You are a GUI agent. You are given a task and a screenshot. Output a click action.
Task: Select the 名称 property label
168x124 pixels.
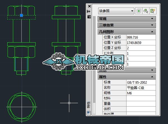coord(114,88)
